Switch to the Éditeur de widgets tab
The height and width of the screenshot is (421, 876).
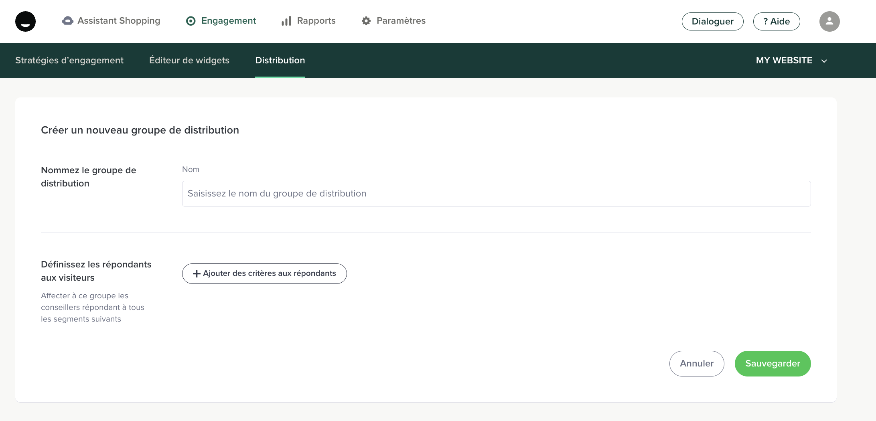point(189,61)
